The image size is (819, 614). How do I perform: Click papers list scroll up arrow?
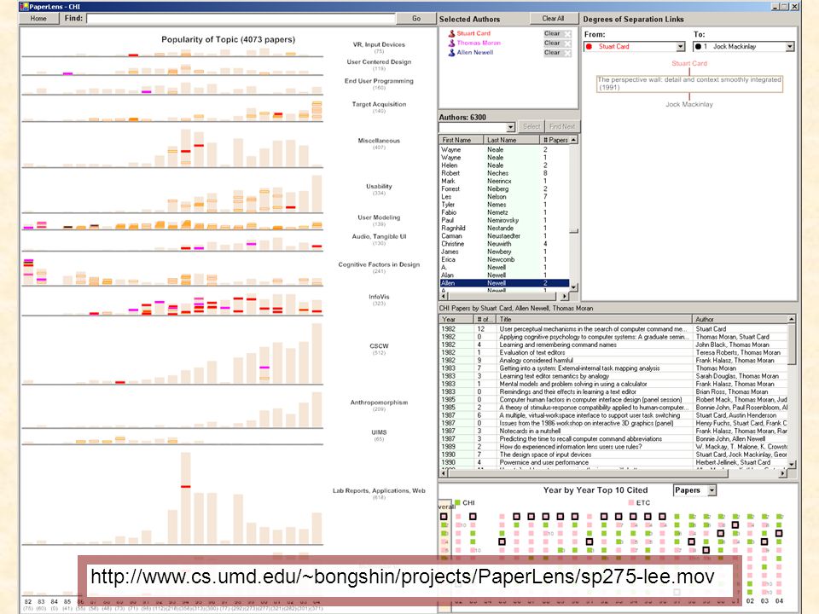coord(792,319)
